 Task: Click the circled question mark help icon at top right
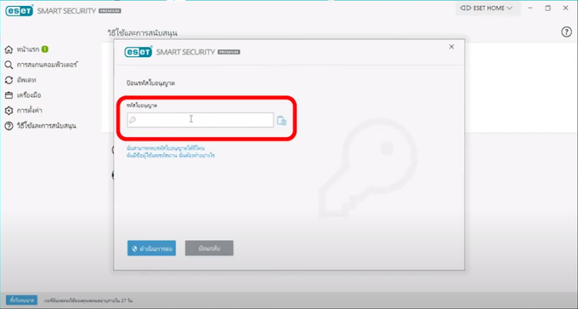pyautogui.click(x=566, y=32)
